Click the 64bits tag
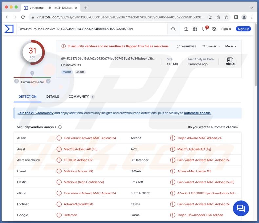This screenshot has height=223, width=259. 80,72
